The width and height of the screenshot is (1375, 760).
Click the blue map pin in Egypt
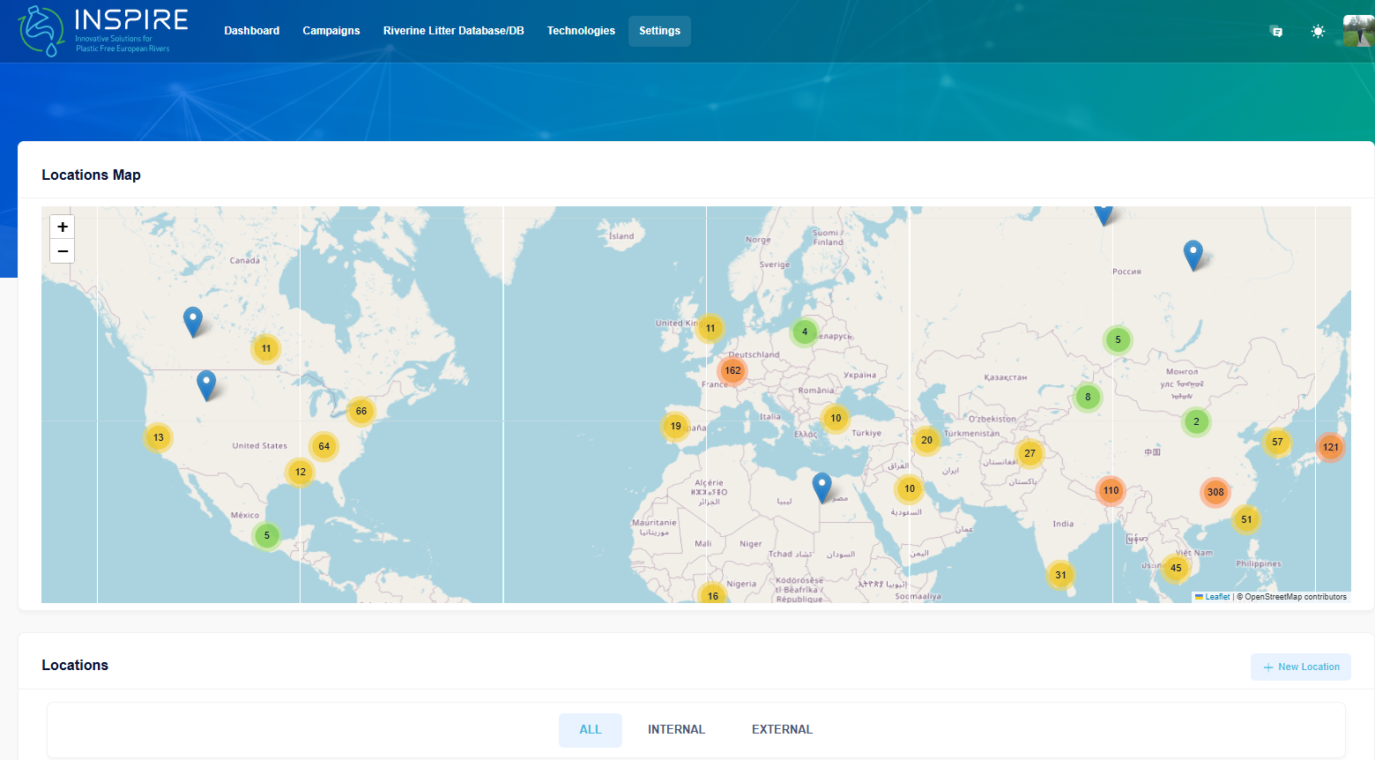pos(821,486)
